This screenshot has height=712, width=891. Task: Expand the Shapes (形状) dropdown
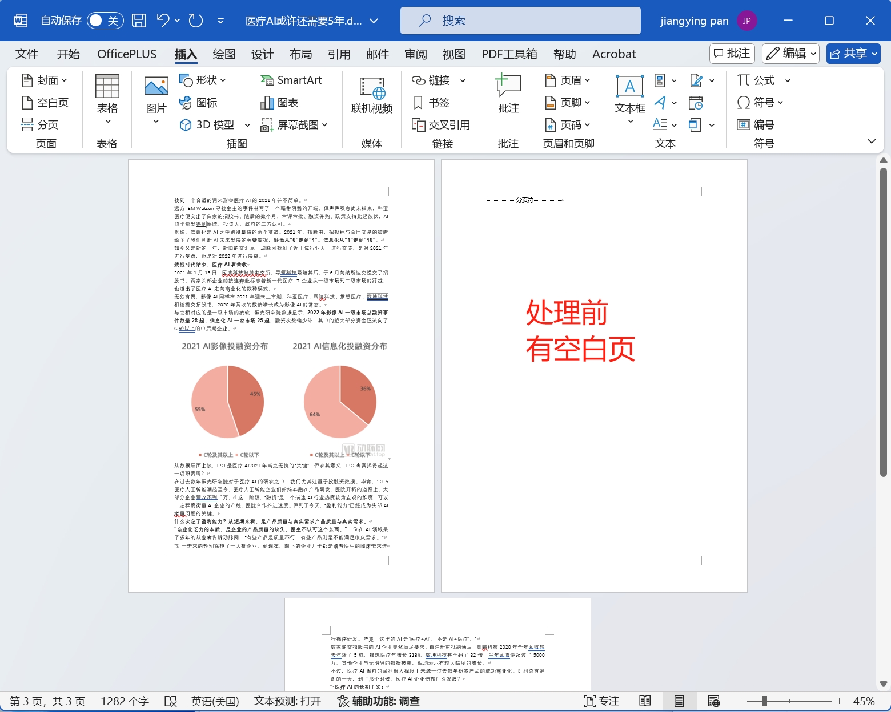tap(203, 80)
